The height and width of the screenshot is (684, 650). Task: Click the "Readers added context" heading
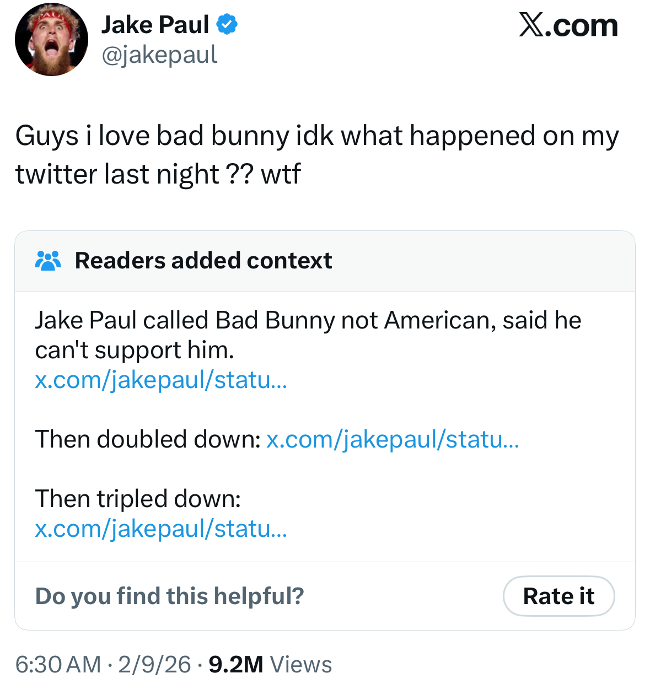pyautogui.click(x=203, y=261)
